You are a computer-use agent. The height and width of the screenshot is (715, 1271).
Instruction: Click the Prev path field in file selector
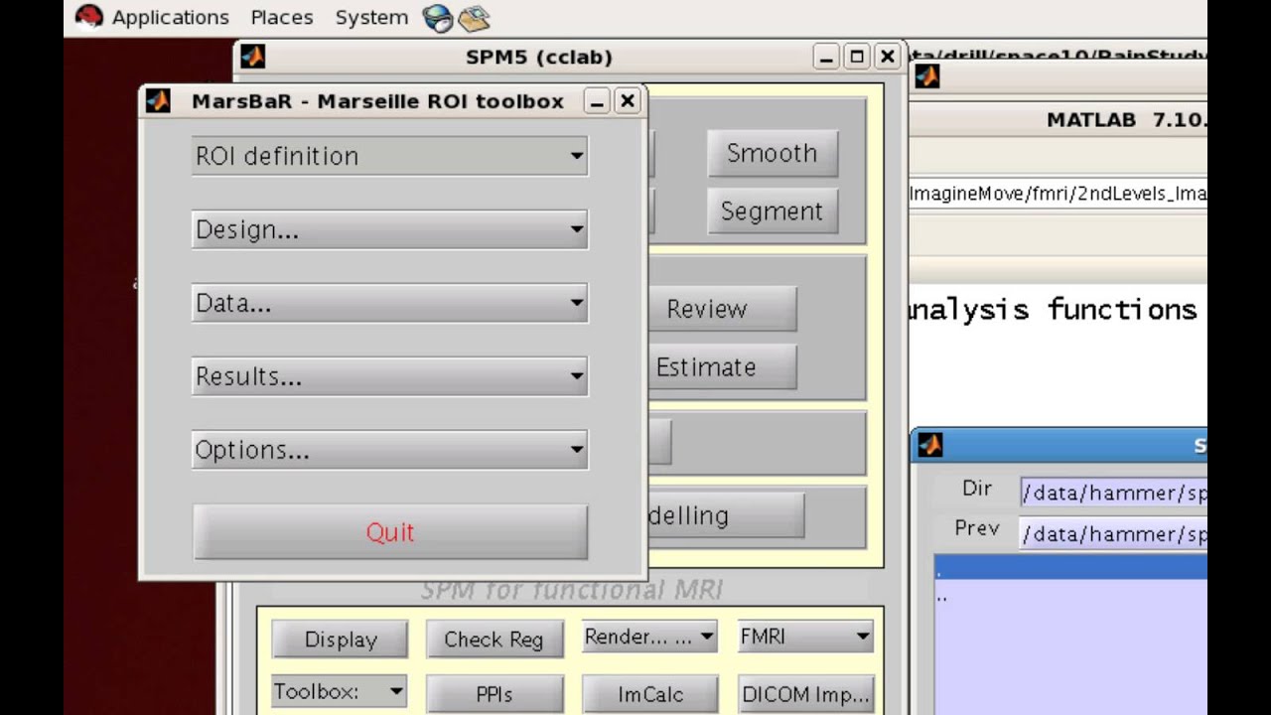(x=1113, y=534)
